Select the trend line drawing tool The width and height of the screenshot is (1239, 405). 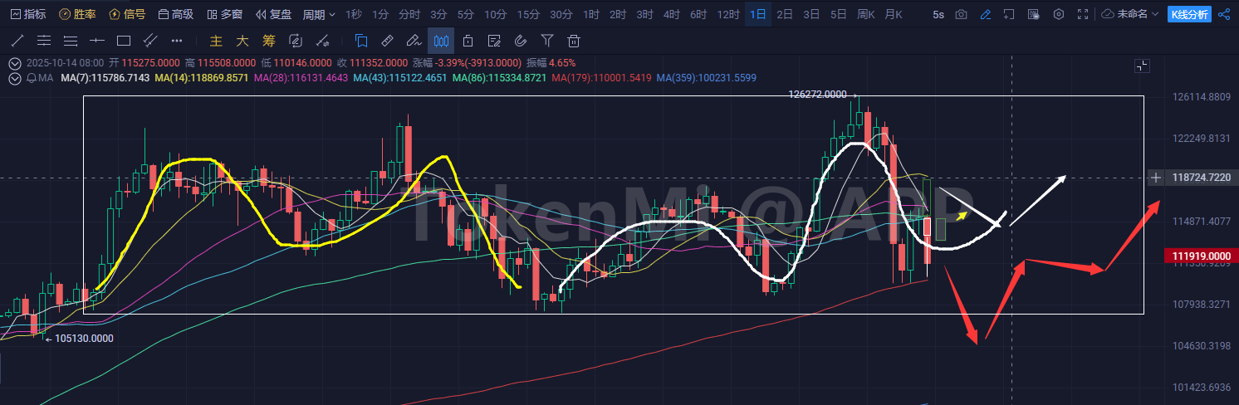(x=17, y=40)
